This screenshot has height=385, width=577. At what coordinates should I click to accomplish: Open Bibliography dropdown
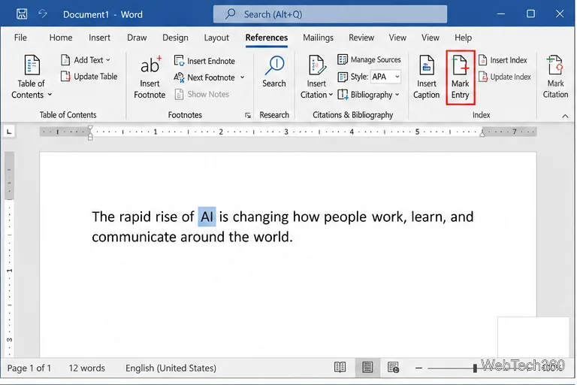(368, 95)
